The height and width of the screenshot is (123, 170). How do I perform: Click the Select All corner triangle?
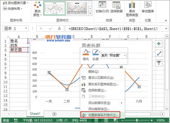tap(7, 37)
